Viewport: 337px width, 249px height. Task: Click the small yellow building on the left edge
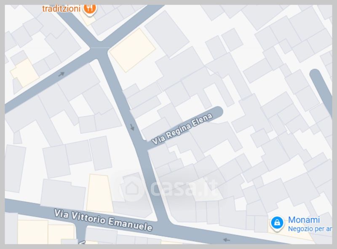pos(25,73)
